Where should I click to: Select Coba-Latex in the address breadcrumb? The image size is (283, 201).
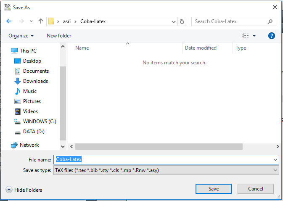pyautogui.click(x=93, y=21)
